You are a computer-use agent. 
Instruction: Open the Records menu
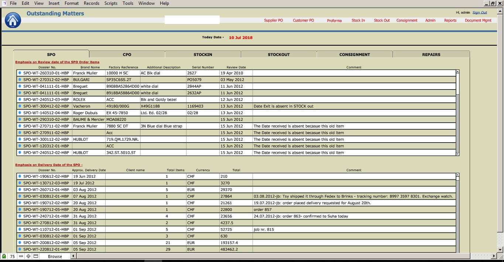coord(91,3)
